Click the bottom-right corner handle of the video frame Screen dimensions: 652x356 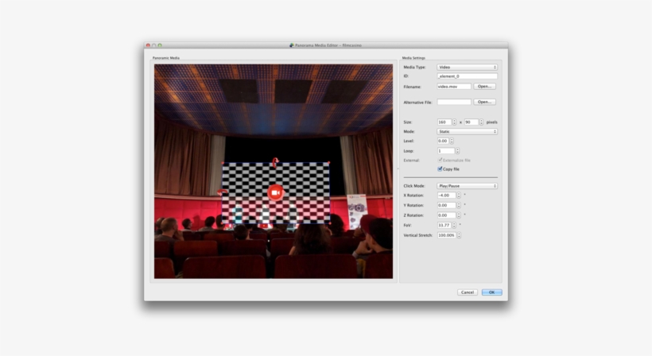(x=330, y=223)
